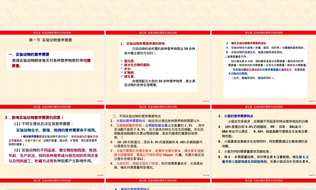Click item C、大鼠不需要补充维生素K
The width and height of the screenshot is (316, 190).
pos(157,155)
